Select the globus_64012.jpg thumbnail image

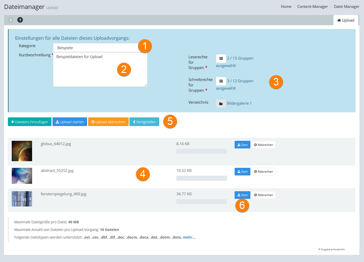click(22, 151)
